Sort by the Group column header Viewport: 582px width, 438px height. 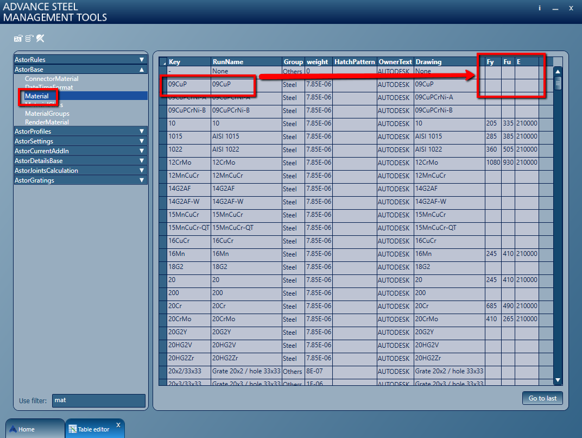pos(293,61)
